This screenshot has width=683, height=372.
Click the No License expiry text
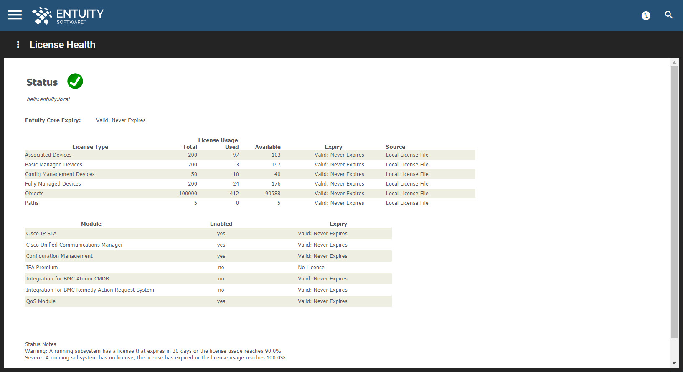coord(311,268)
